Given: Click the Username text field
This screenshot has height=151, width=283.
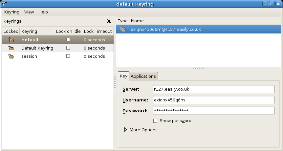Looking at the screenshot, I should click(x=213, y=100).
